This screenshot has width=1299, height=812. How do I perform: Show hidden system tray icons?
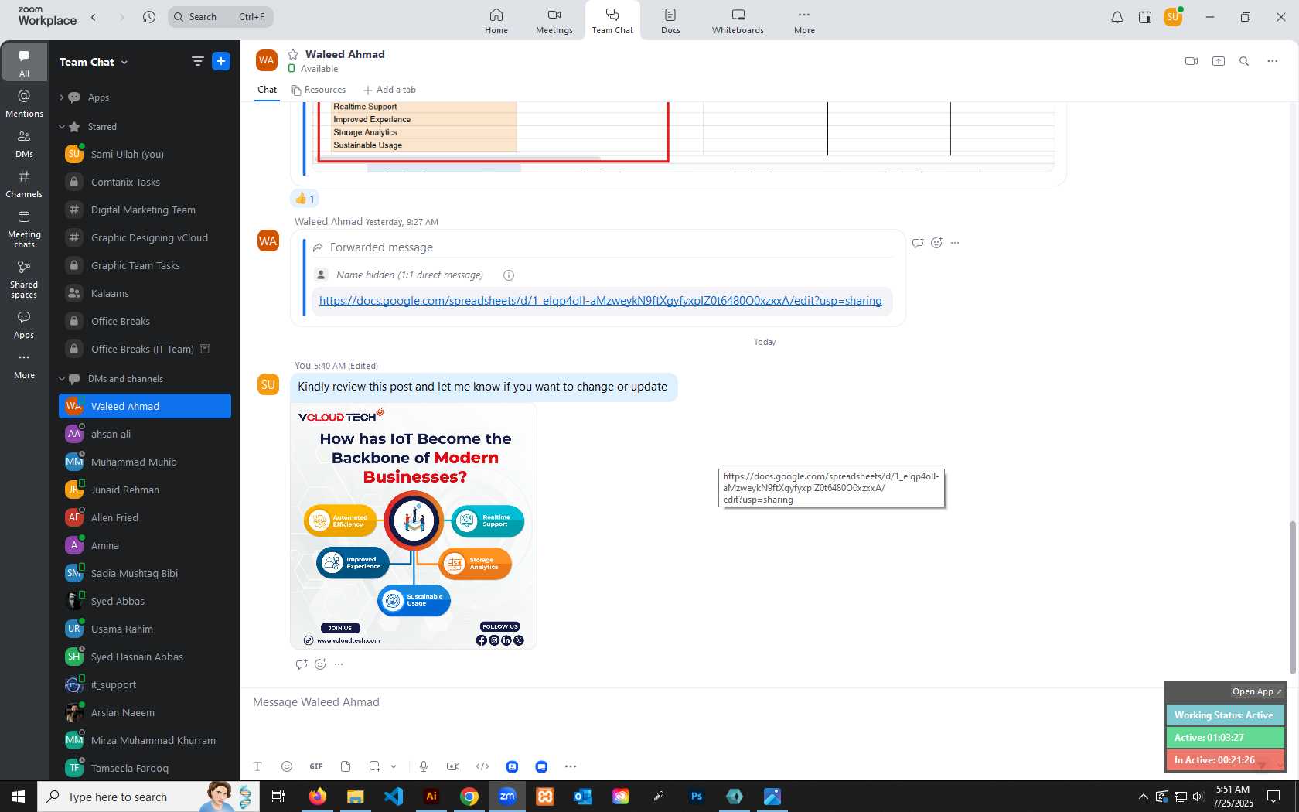click(1143, 797)
